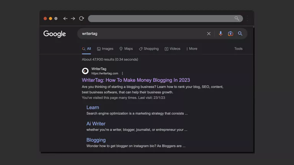Open Google Lens camera search
The width and height of the screenshot is (294, 165).
230,34
